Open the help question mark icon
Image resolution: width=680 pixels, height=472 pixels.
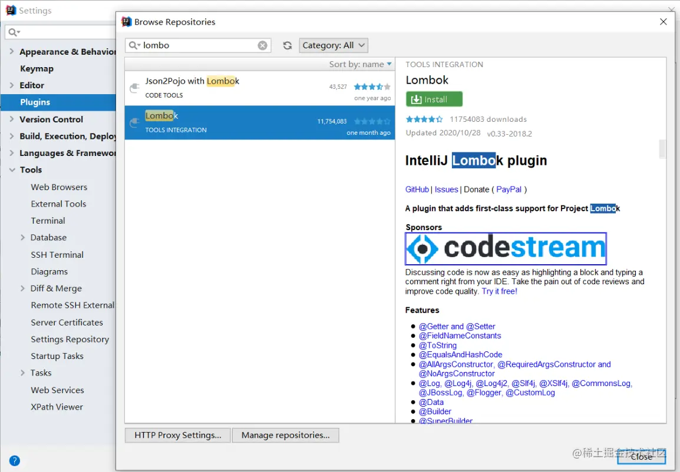click(14, 461)
